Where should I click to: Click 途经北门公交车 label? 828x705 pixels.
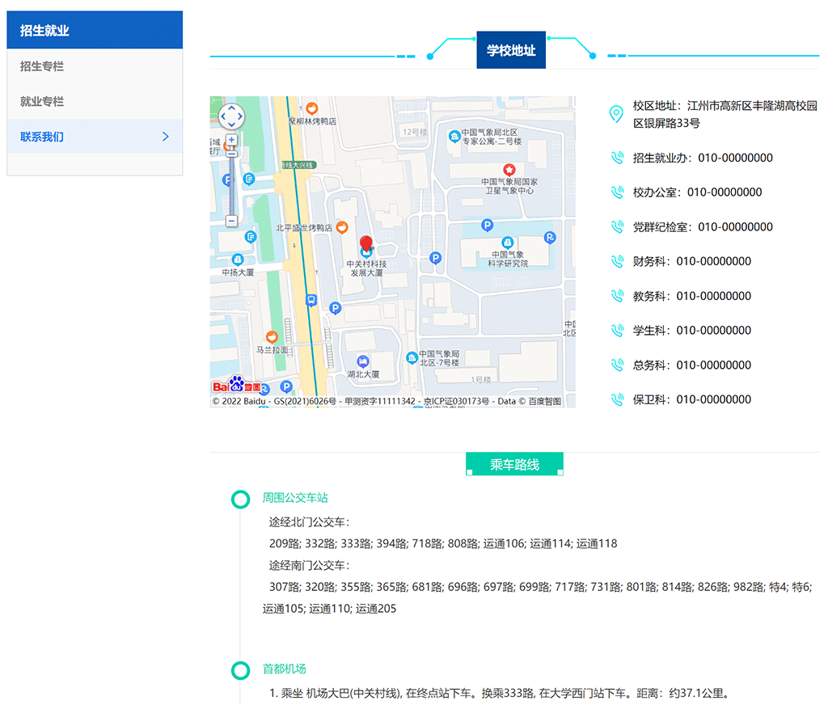[309, 521]
